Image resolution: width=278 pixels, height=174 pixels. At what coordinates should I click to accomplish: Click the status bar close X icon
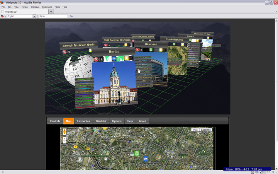2,172
